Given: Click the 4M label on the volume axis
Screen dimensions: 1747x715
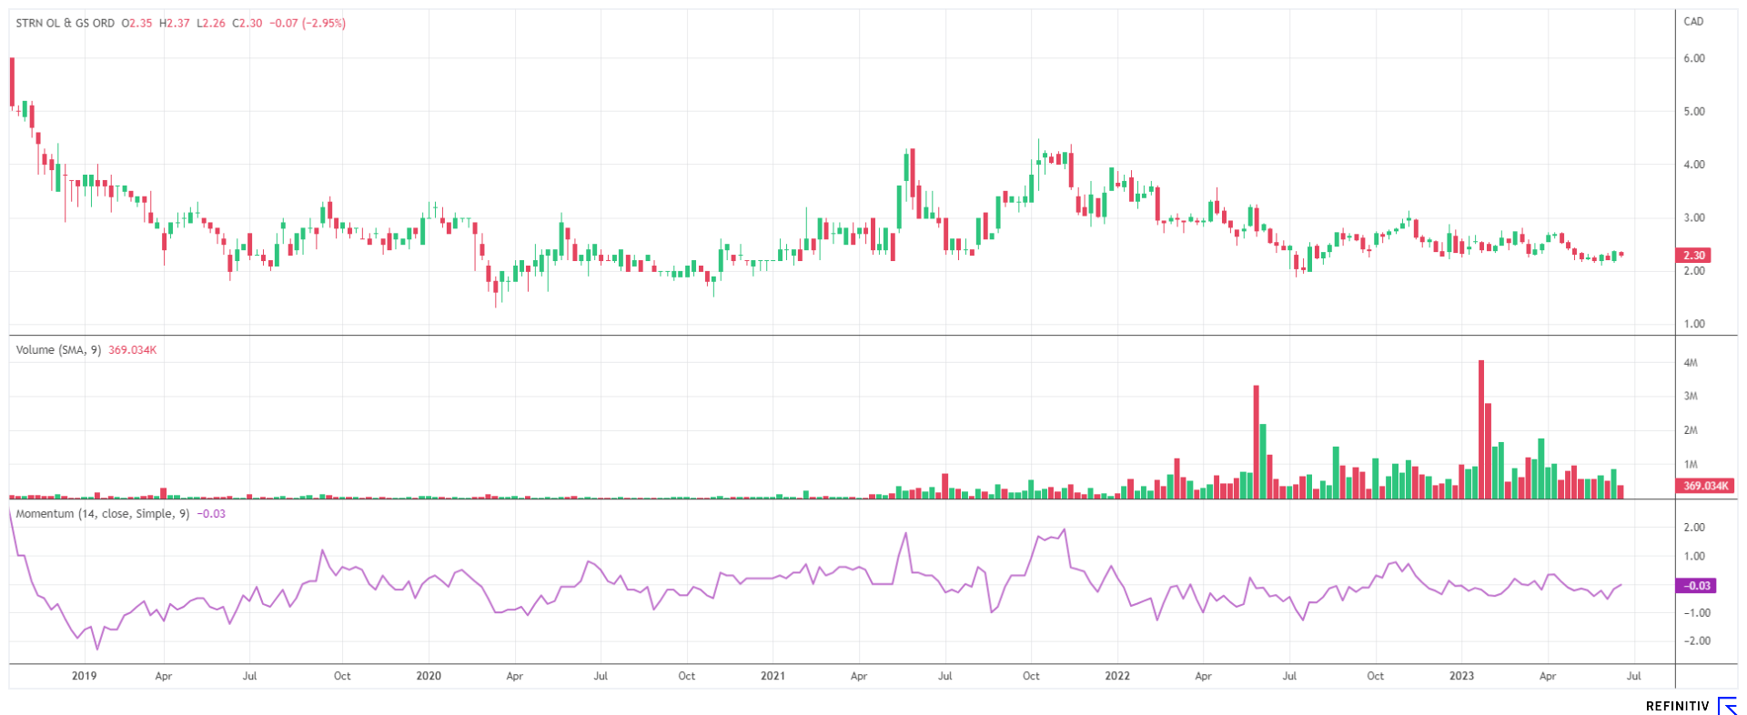Looking at the screenshot, I should 1691,363.
